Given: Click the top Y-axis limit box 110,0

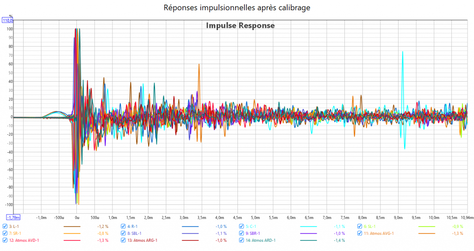Looking at the screenshot, I should tap(7, 21).
